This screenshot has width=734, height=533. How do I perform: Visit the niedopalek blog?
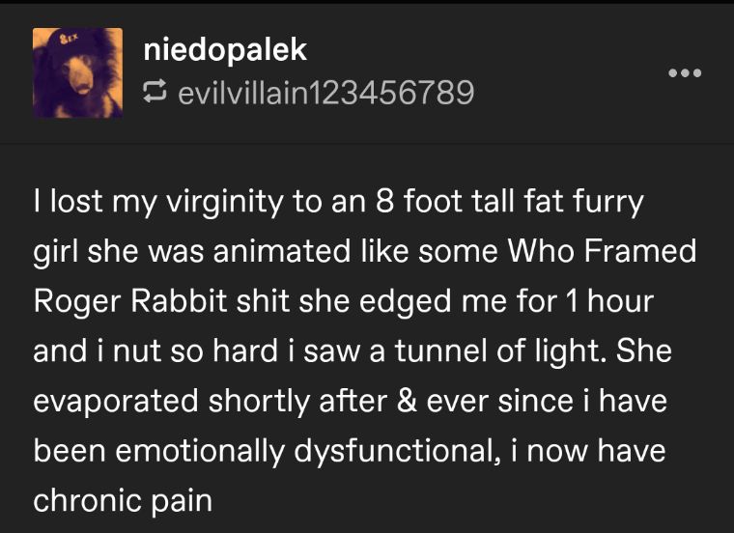click(x=224, y=49)
